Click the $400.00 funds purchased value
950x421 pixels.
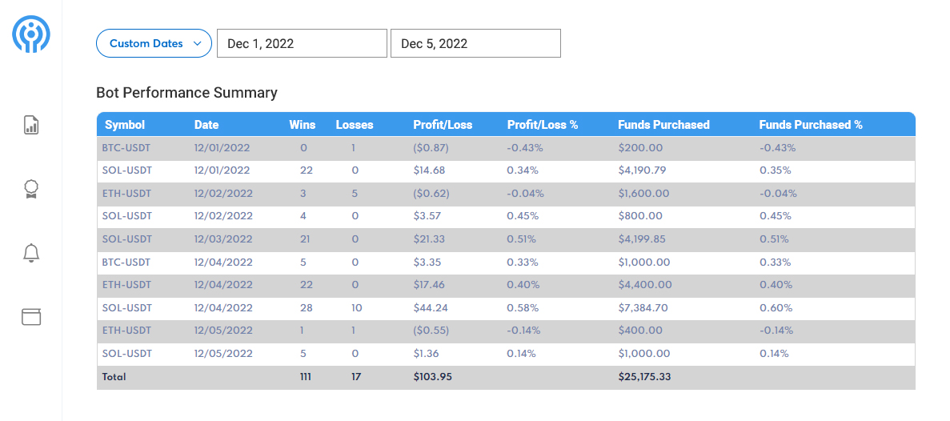(x=639, y=331)
